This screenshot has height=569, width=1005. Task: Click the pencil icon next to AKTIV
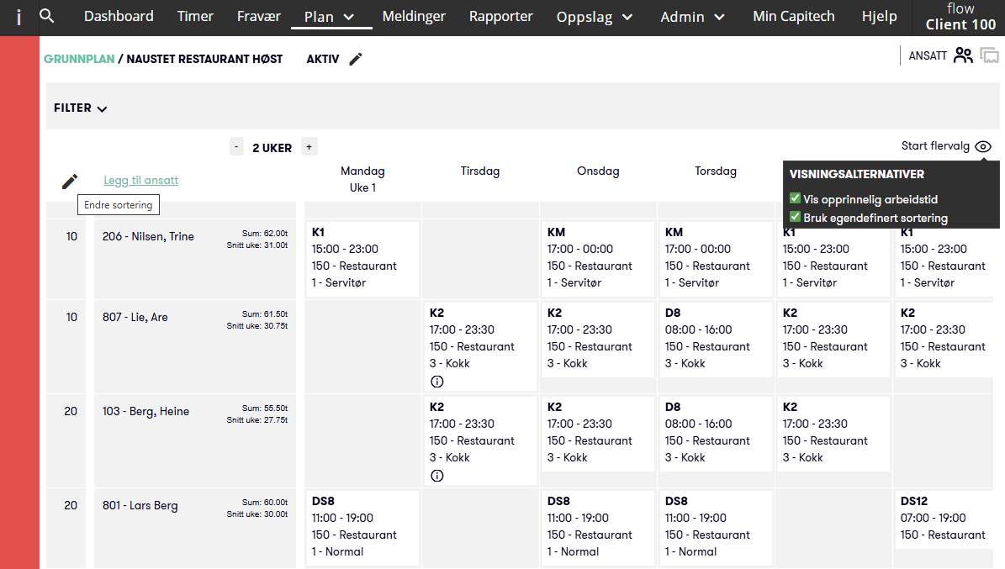point(356,59)
